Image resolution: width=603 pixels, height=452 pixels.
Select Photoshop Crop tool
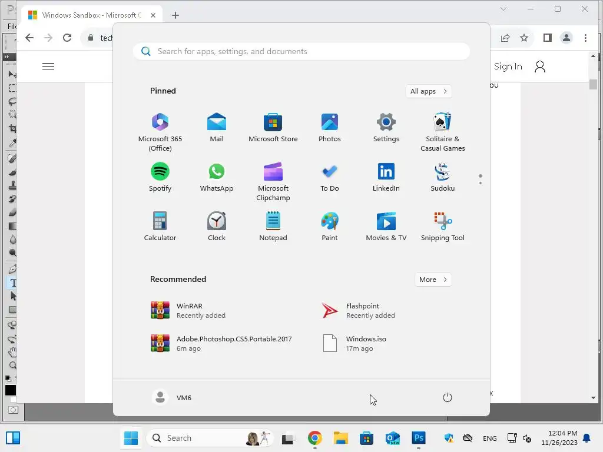(13, 129)
